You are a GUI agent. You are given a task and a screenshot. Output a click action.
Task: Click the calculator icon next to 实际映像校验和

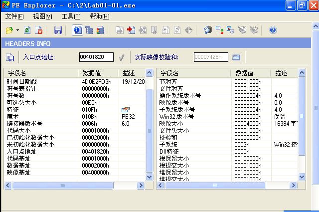pyautogui.click(x=236, y=57)
